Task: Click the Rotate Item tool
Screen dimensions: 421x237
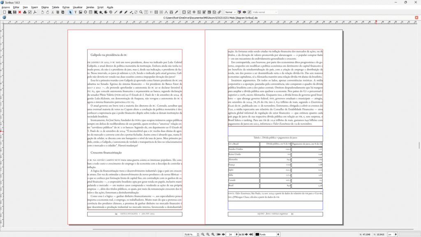Action: point(136,12)
